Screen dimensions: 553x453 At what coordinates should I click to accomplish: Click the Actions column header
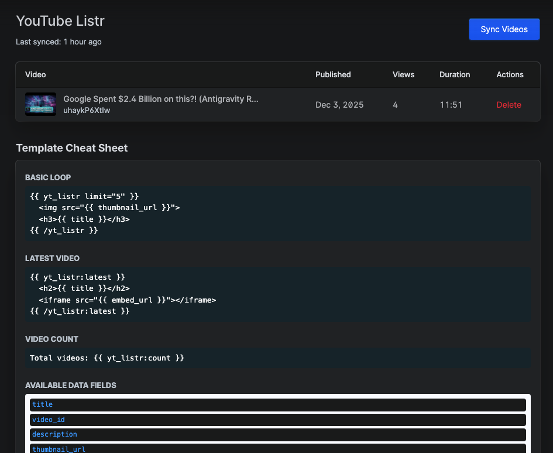coord(509,74)
